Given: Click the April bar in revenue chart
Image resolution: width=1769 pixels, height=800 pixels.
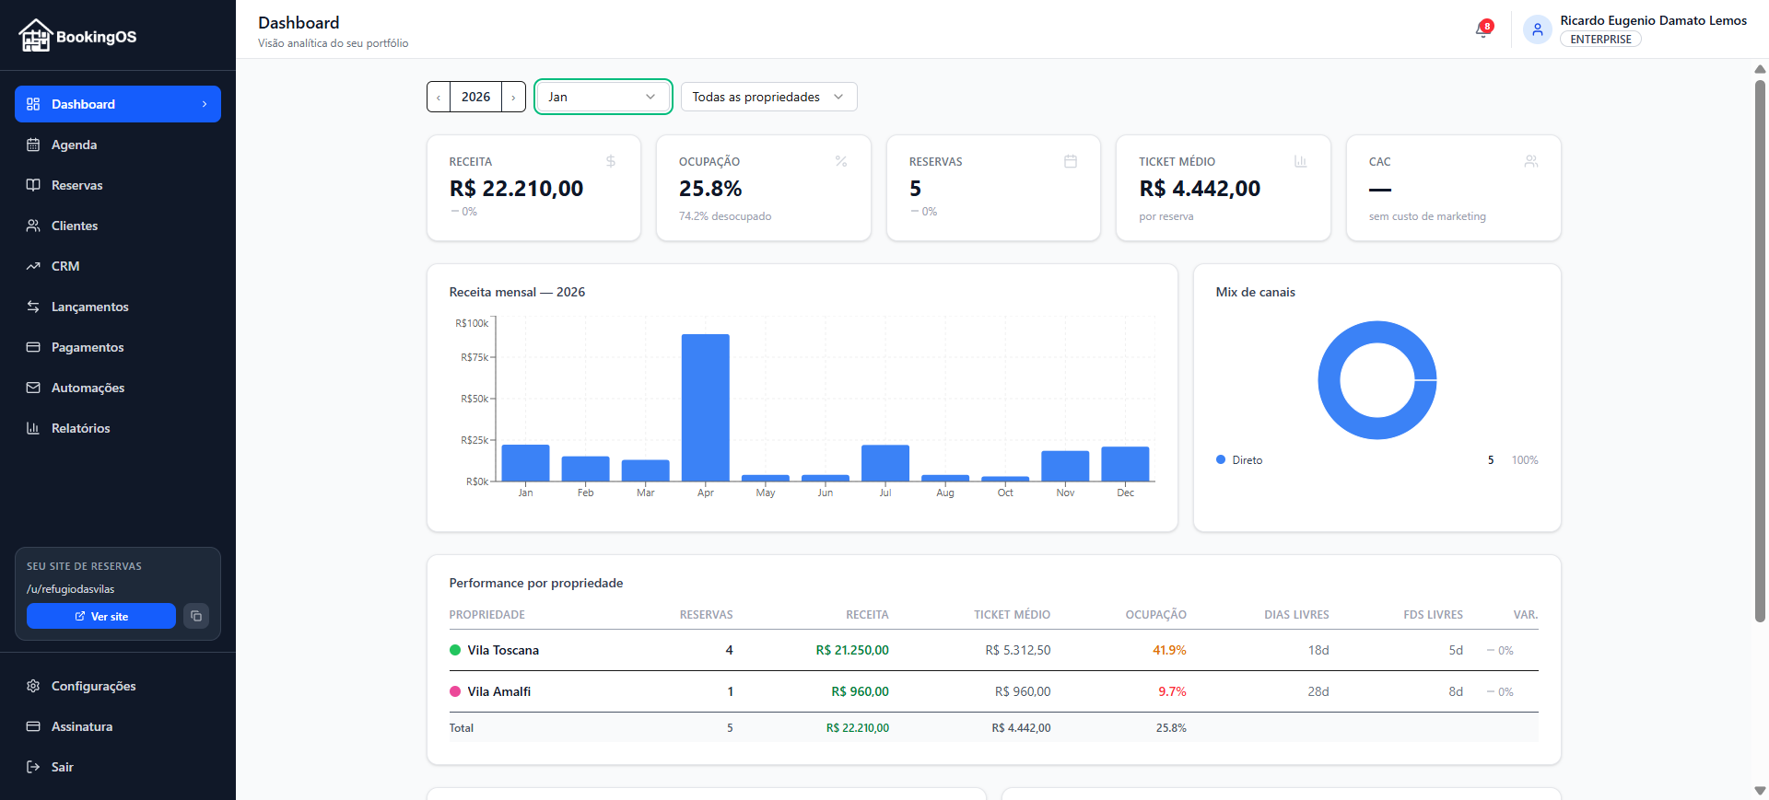Looking at the screenshot, I should pos(705,407).
